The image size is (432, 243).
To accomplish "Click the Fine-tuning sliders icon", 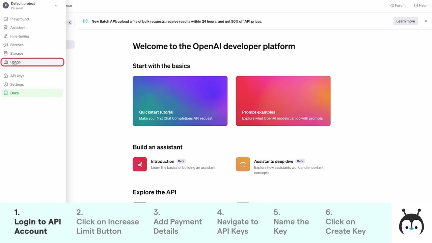I will click(5, 36).
